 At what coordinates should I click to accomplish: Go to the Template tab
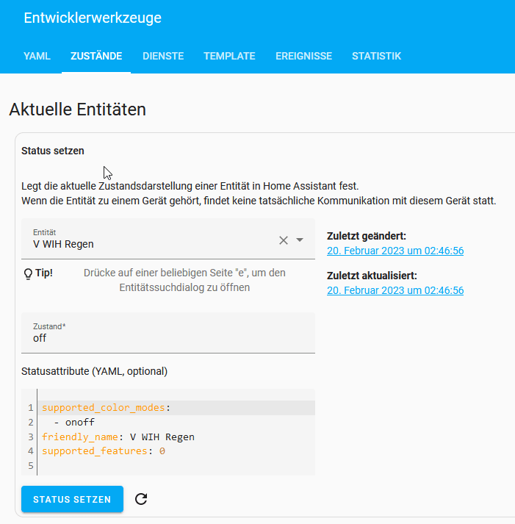pyautogui.click(x=229, y=56)
